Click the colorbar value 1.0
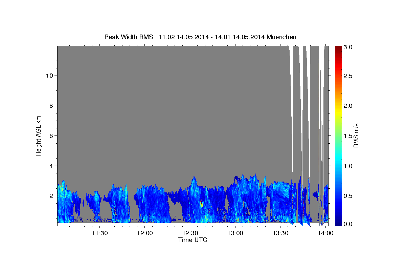Viewport: 406px width, 271px height. point(348,166)
